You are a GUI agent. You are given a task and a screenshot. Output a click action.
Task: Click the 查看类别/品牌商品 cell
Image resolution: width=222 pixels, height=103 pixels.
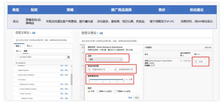click(x=33, y=22)
